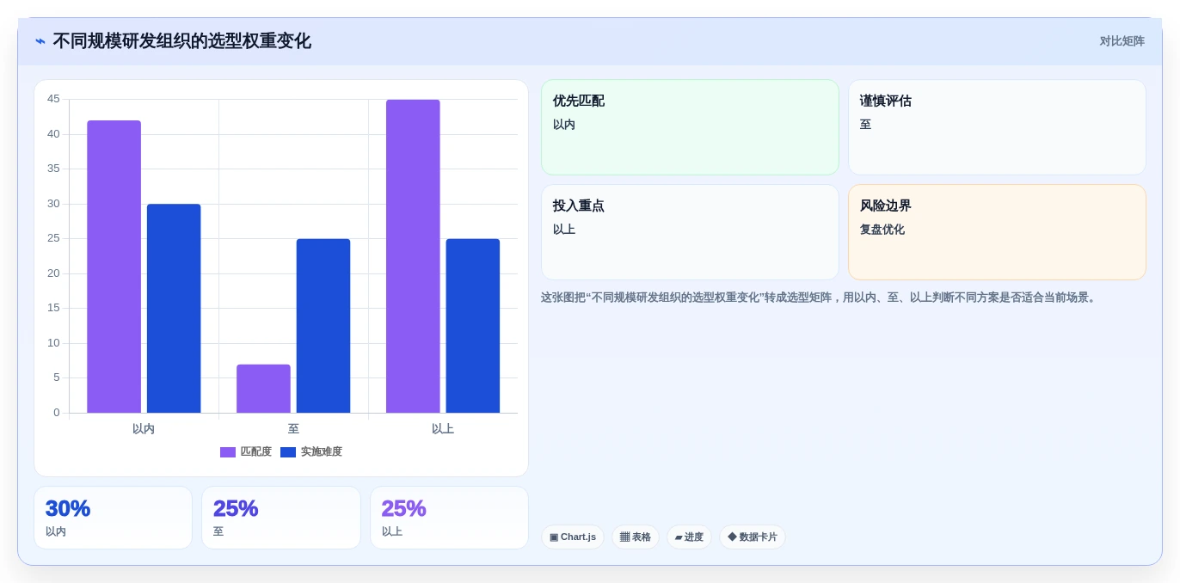Screen dimensions: 1180x583
Task: Click the 进度 tag
Action: [x=689, y=537]
